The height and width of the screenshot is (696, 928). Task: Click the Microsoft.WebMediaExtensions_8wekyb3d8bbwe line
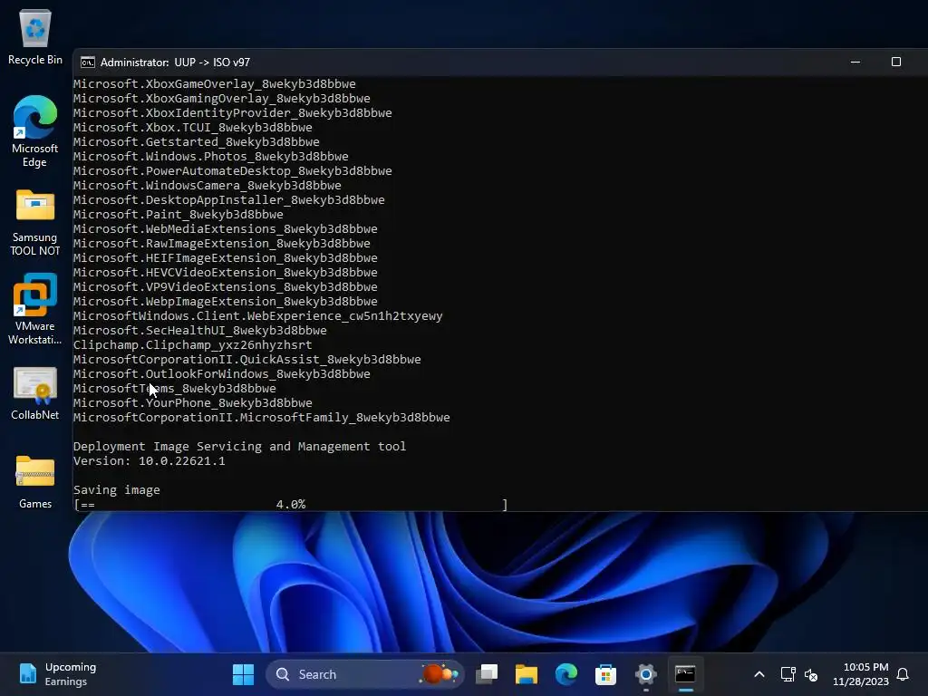[225, 229]
